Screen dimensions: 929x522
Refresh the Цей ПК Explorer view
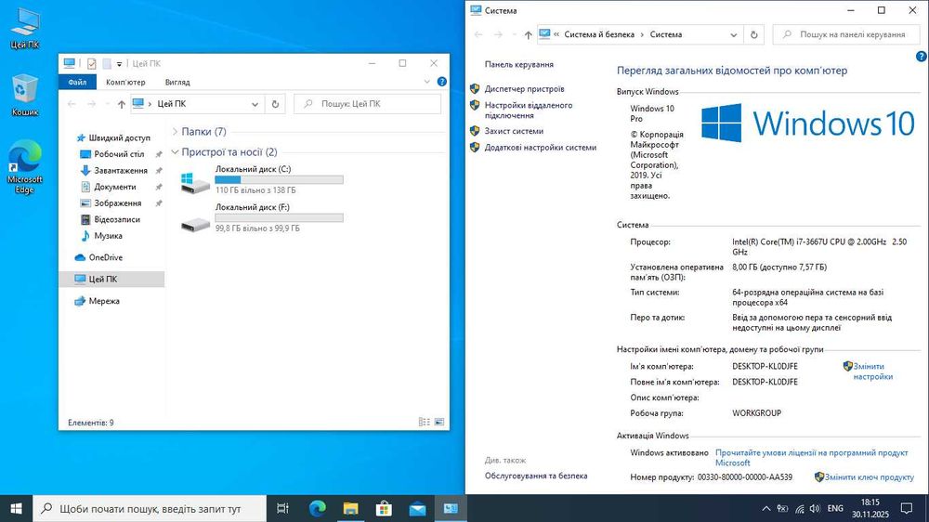point(275,104)
